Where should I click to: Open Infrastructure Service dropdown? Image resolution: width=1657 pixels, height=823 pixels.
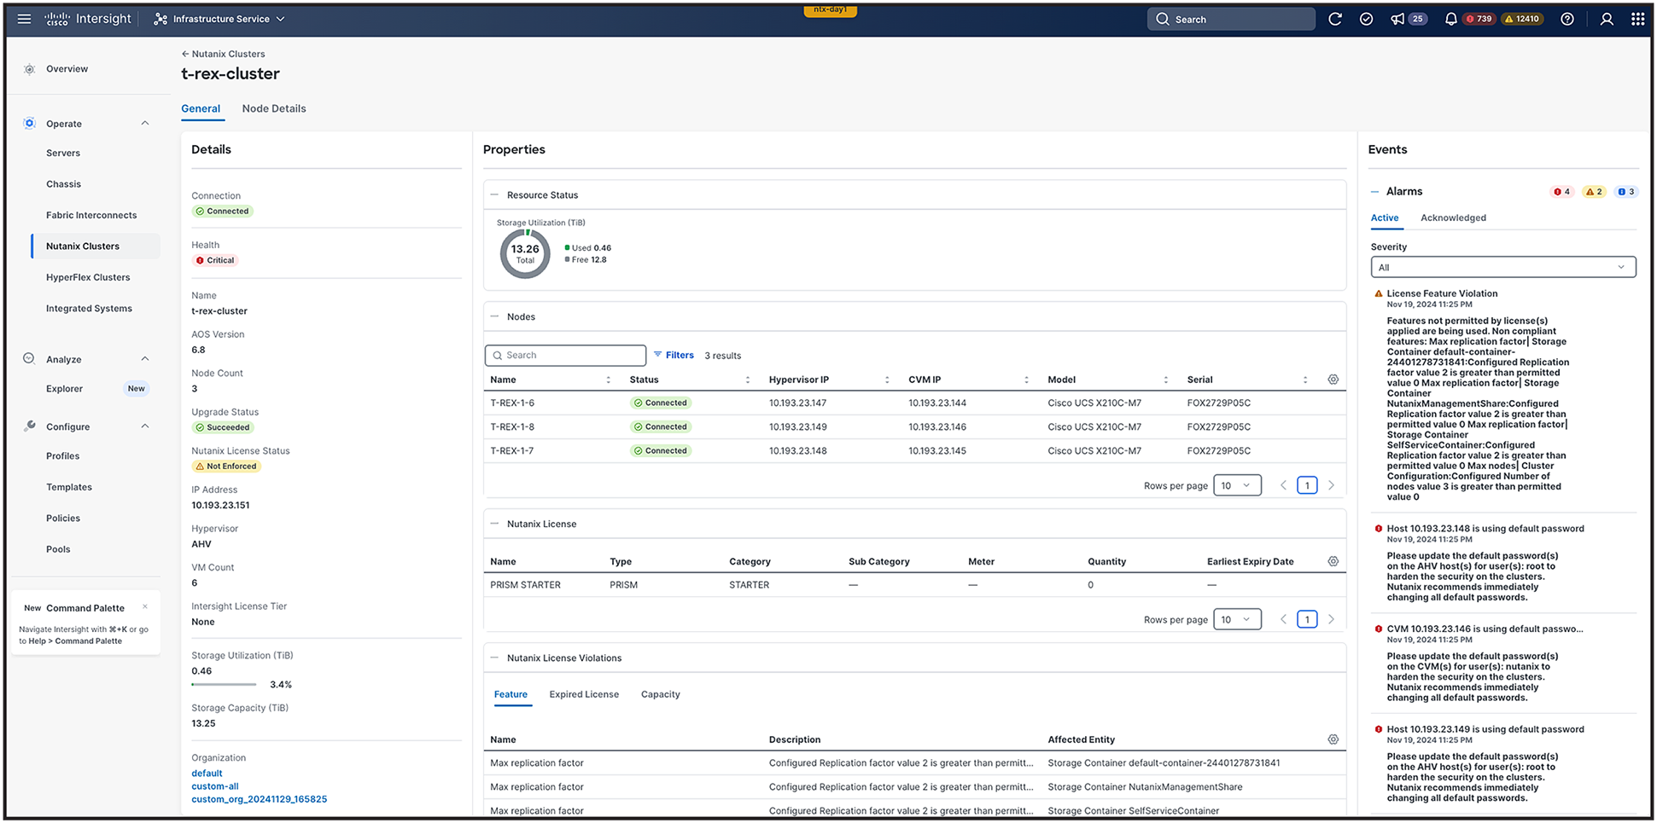click(x=219, y=19)
